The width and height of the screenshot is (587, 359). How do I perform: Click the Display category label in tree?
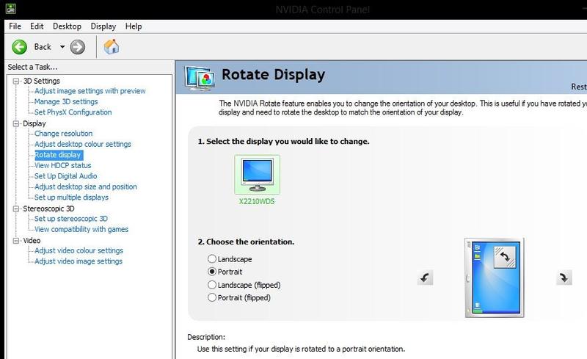pyautogui.click(x=34, y=123)
